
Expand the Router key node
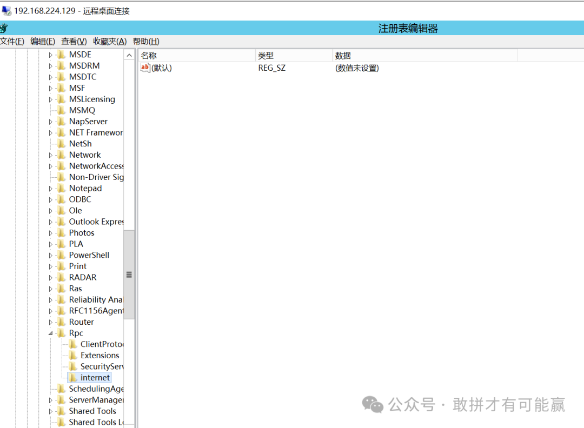click(x=51, y=322)
